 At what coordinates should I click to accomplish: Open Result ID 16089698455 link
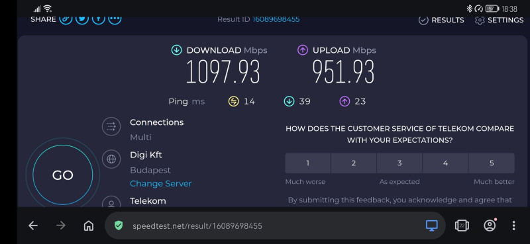[276, 19]
